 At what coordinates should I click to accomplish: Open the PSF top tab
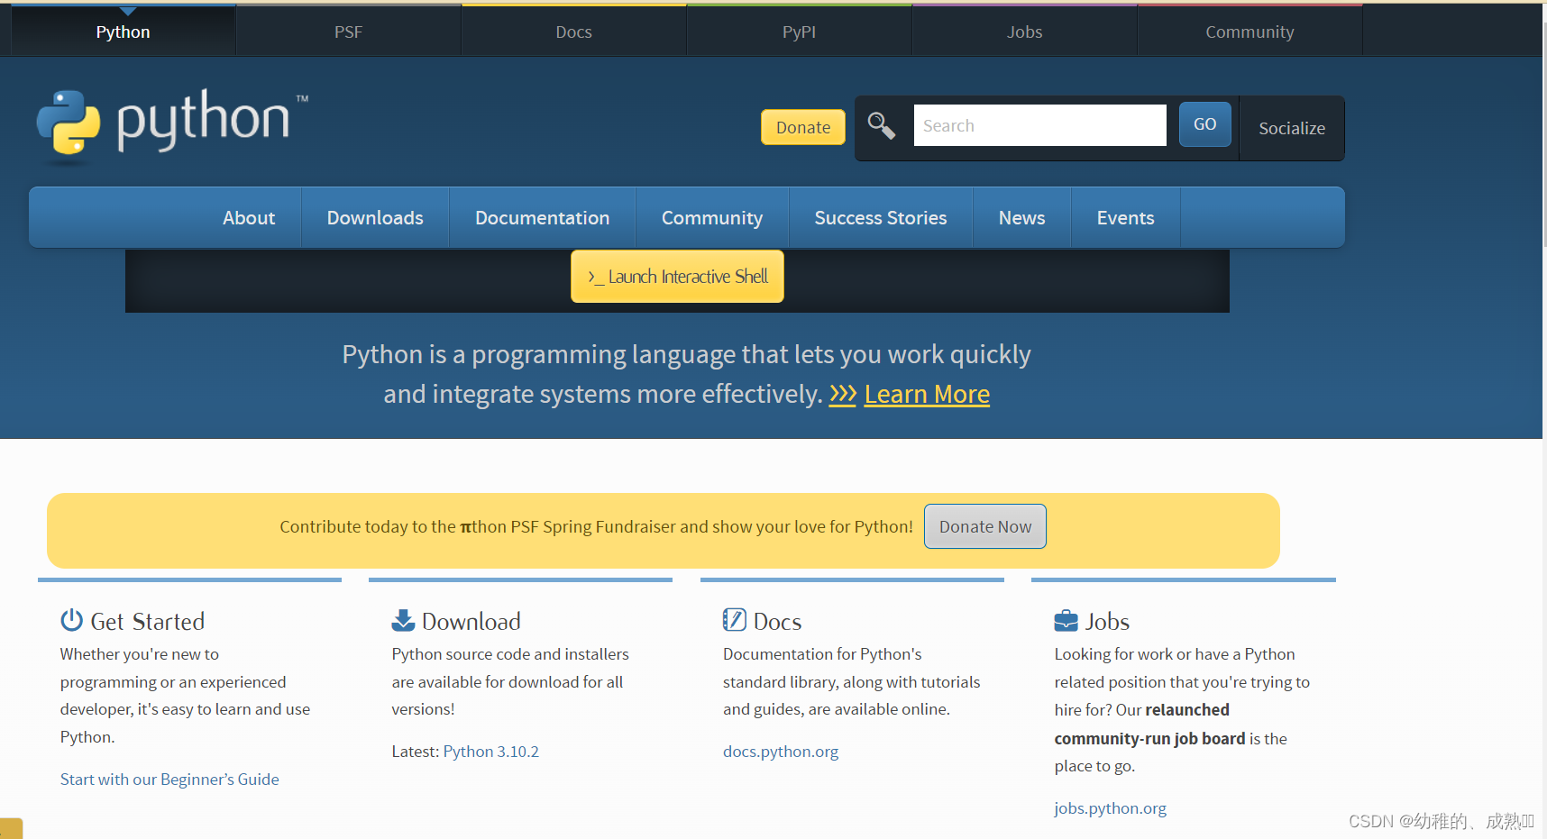point(349,32)
